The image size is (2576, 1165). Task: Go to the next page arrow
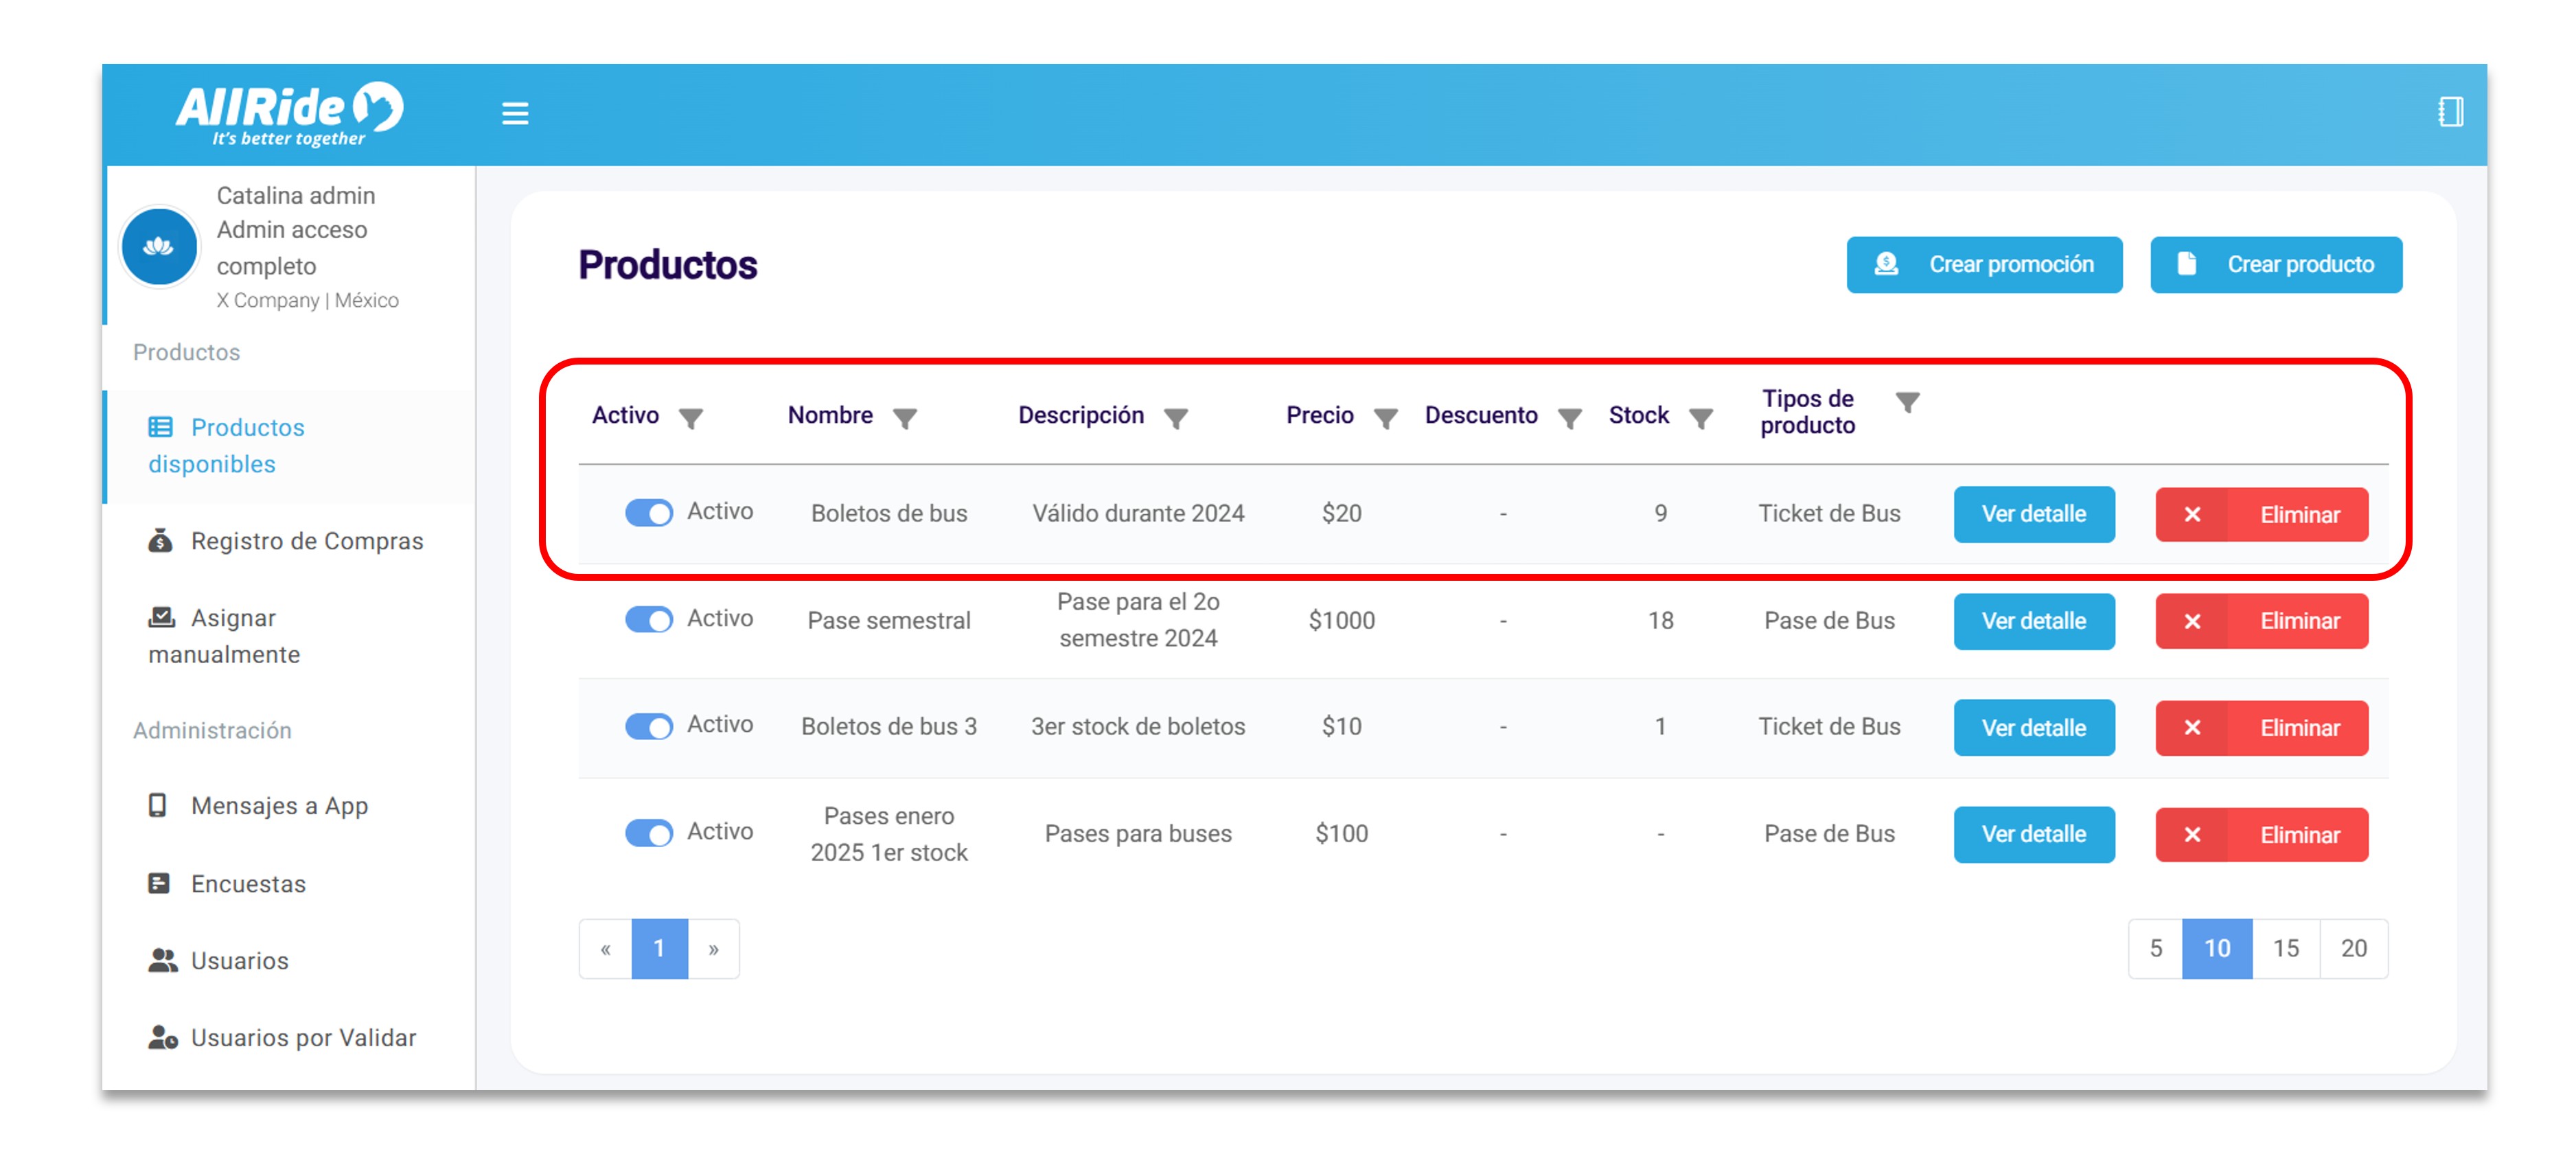713,948
